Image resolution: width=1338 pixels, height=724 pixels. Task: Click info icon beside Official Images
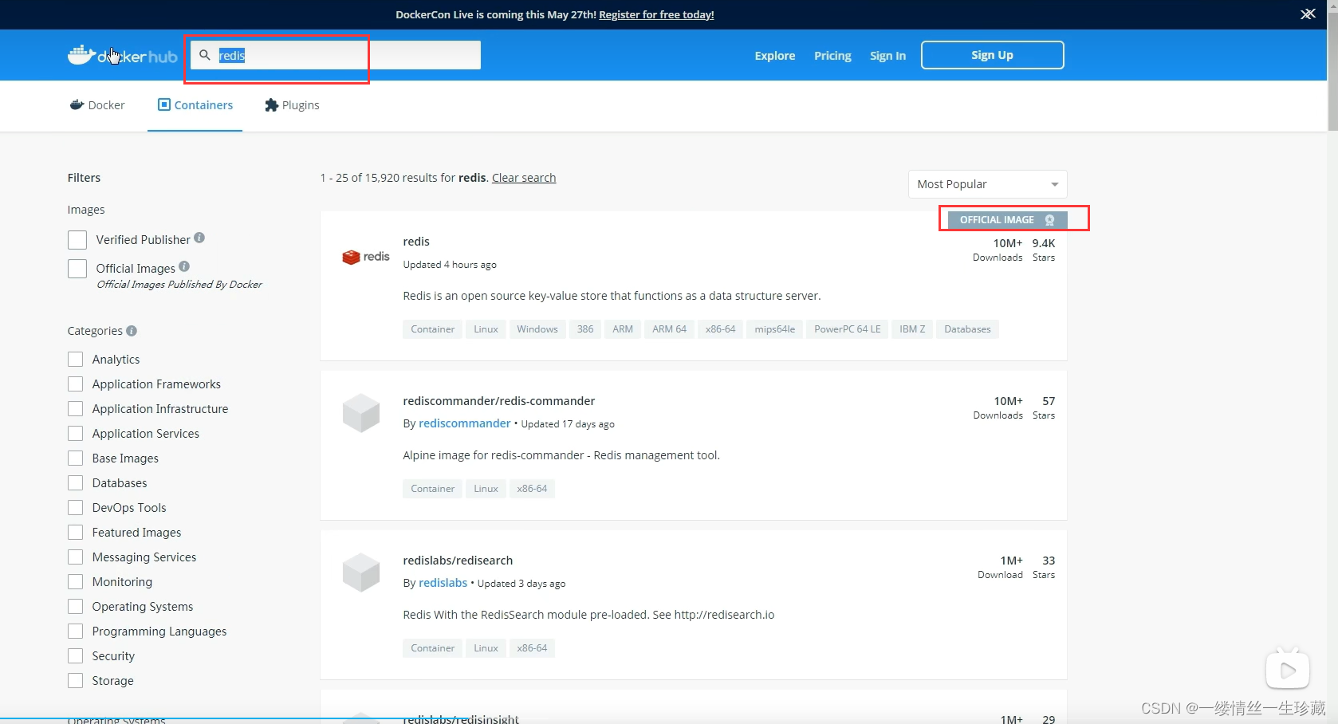(x=184, y=266)
